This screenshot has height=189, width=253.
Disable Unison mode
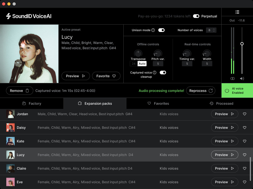(161, 30)
